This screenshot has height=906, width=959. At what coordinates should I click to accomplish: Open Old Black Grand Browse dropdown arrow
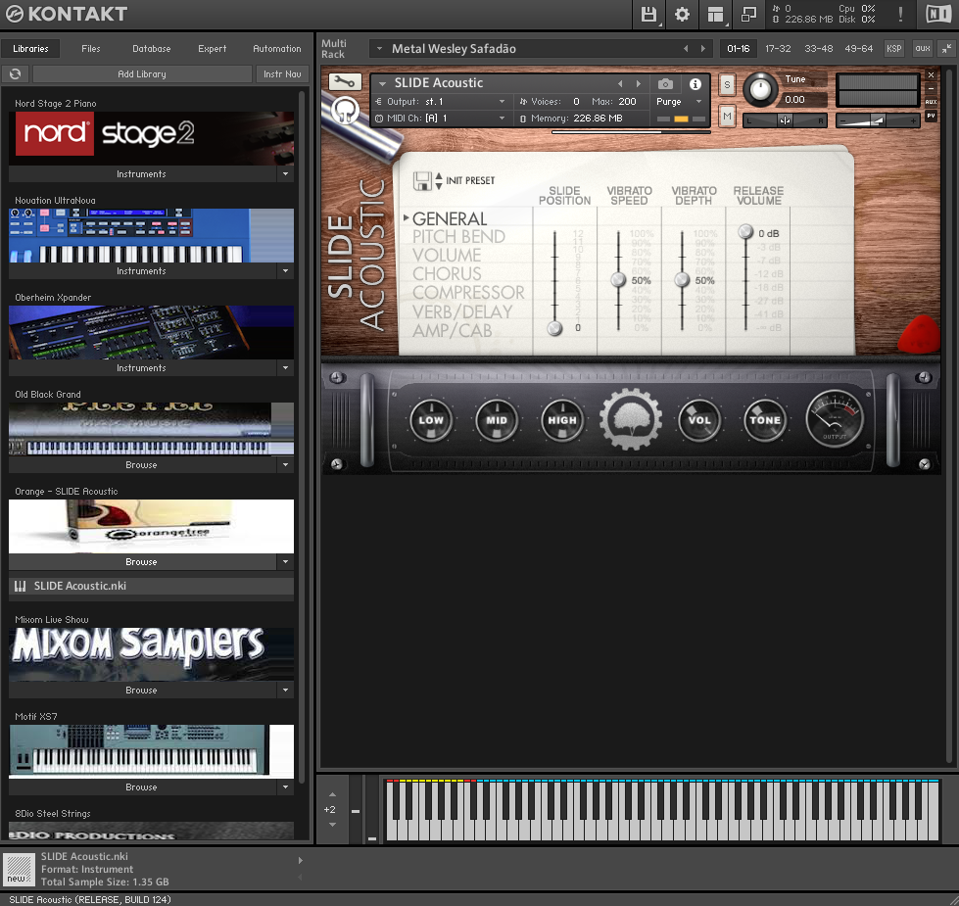pos(285,465)
